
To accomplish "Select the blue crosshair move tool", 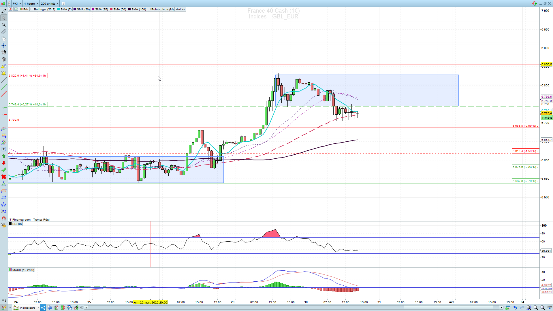I will [4, 45].
